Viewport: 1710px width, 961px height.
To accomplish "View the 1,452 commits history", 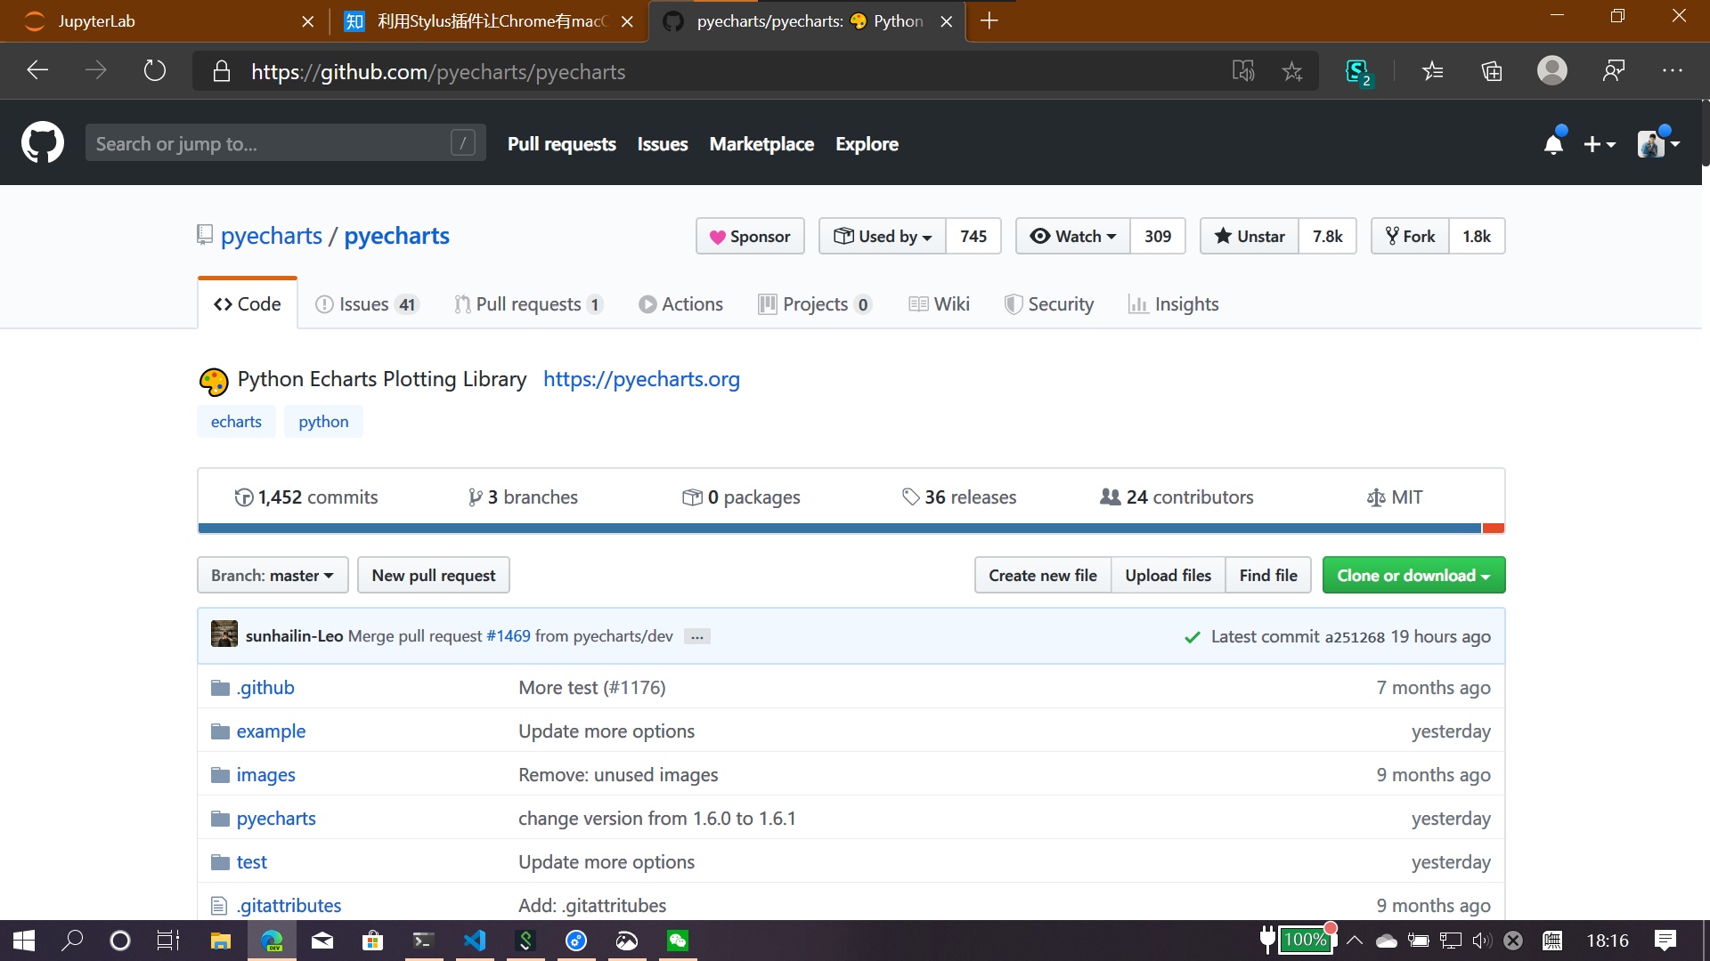I will tap(305, 497).
